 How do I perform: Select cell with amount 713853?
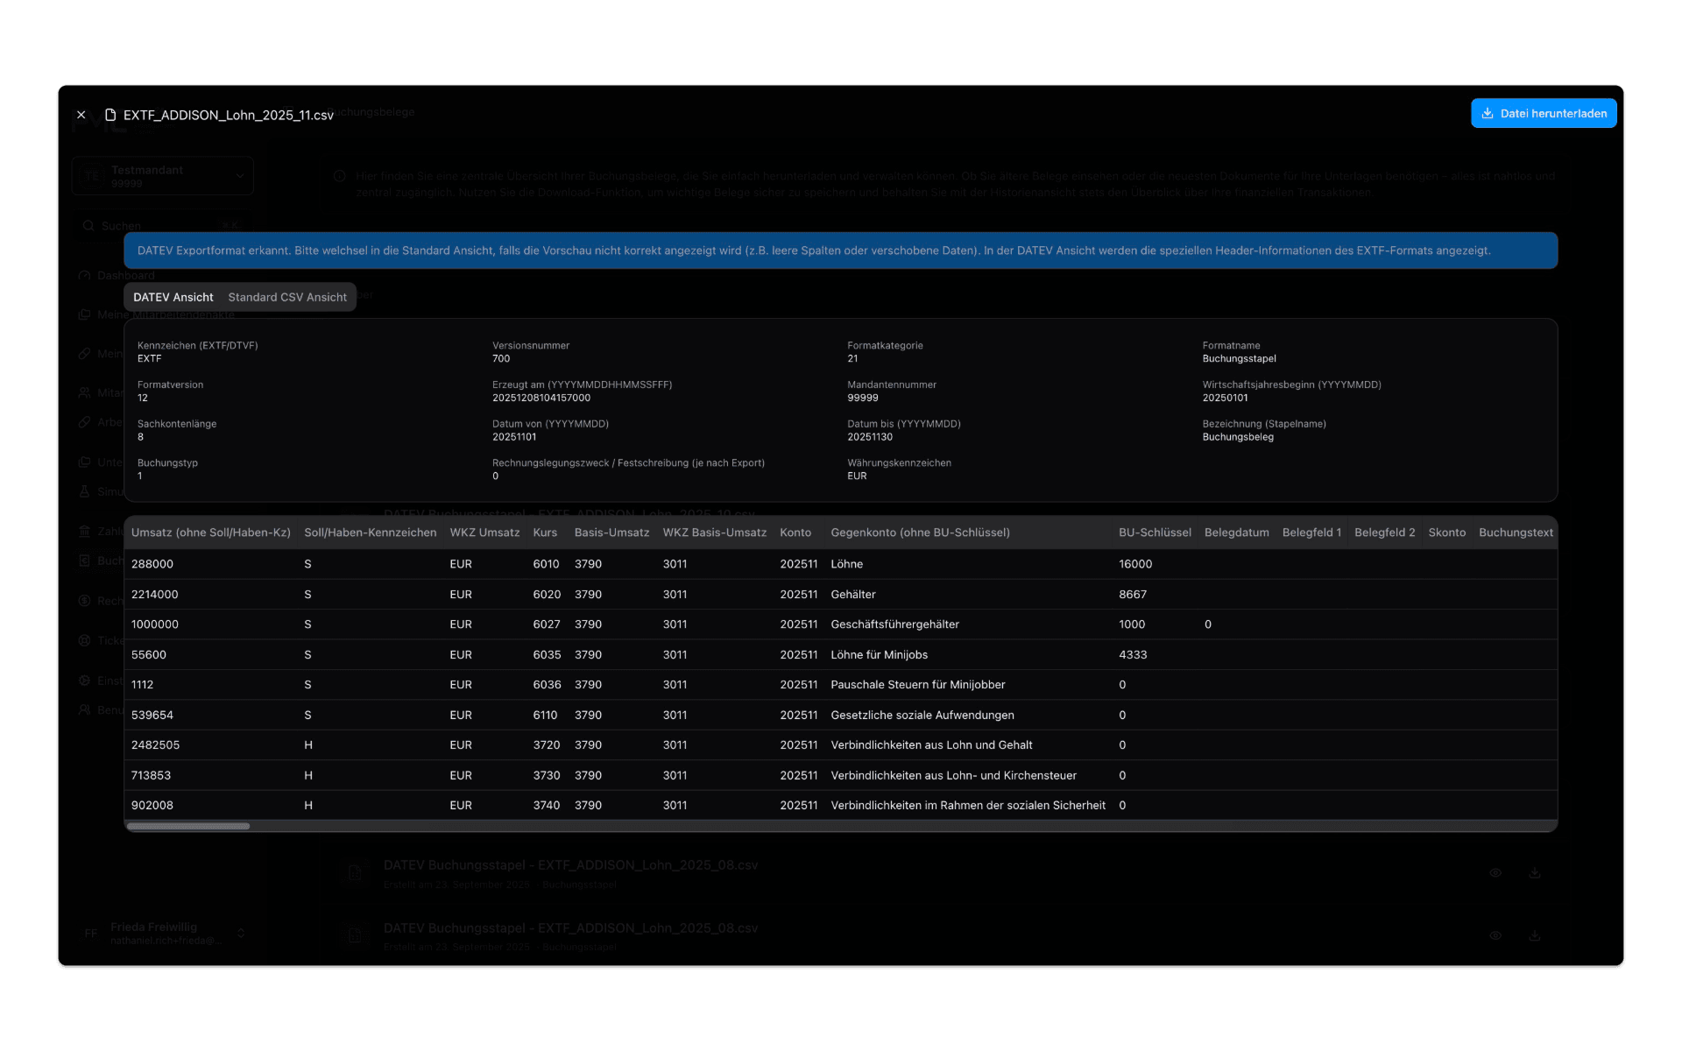(211, 776)
